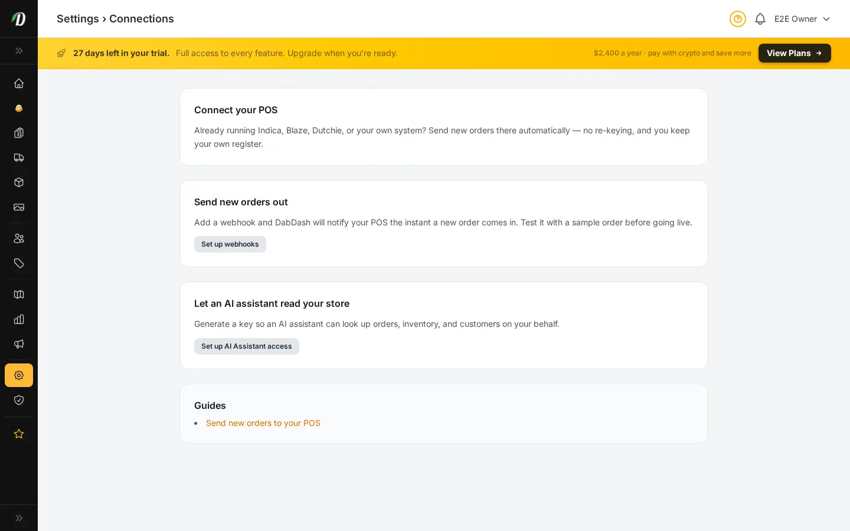Open the Send new orders to your POS guide
Viewport: 850px width, 531px height.
point(263,423)
